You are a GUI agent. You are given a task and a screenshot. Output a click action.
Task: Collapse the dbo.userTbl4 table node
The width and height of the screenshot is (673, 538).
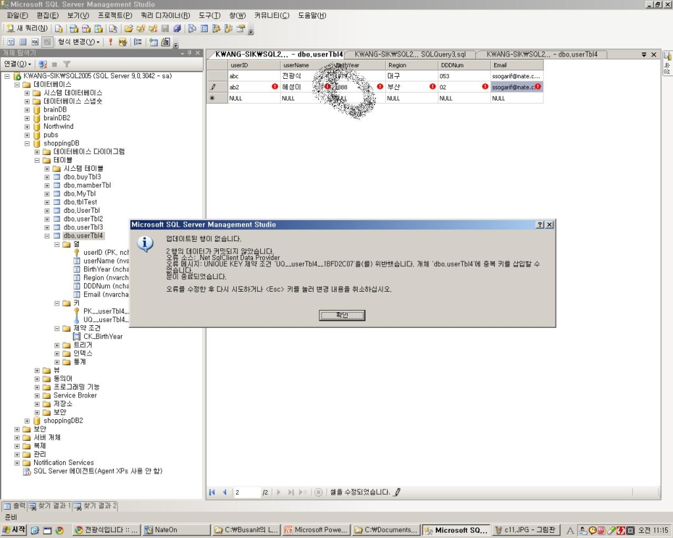(47, 236)
